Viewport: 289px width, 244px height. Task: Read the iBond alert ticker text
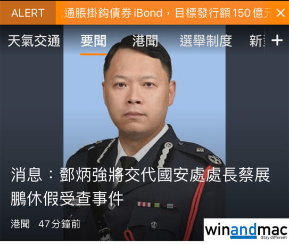[x=167, y=13]
